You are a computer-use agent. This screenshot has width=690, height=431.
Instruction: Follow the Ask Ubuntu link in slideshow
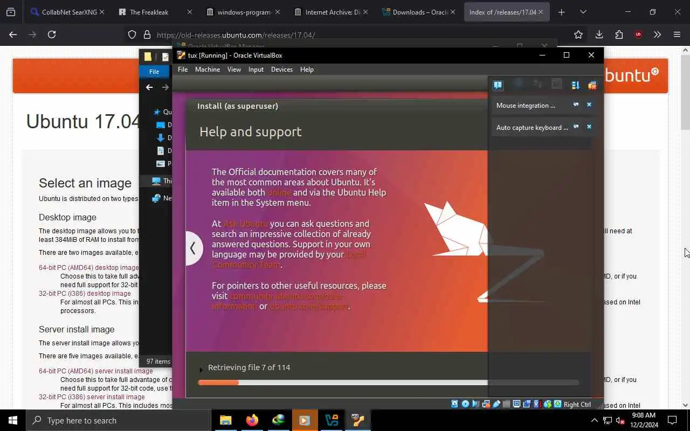(x=245, y=224)
